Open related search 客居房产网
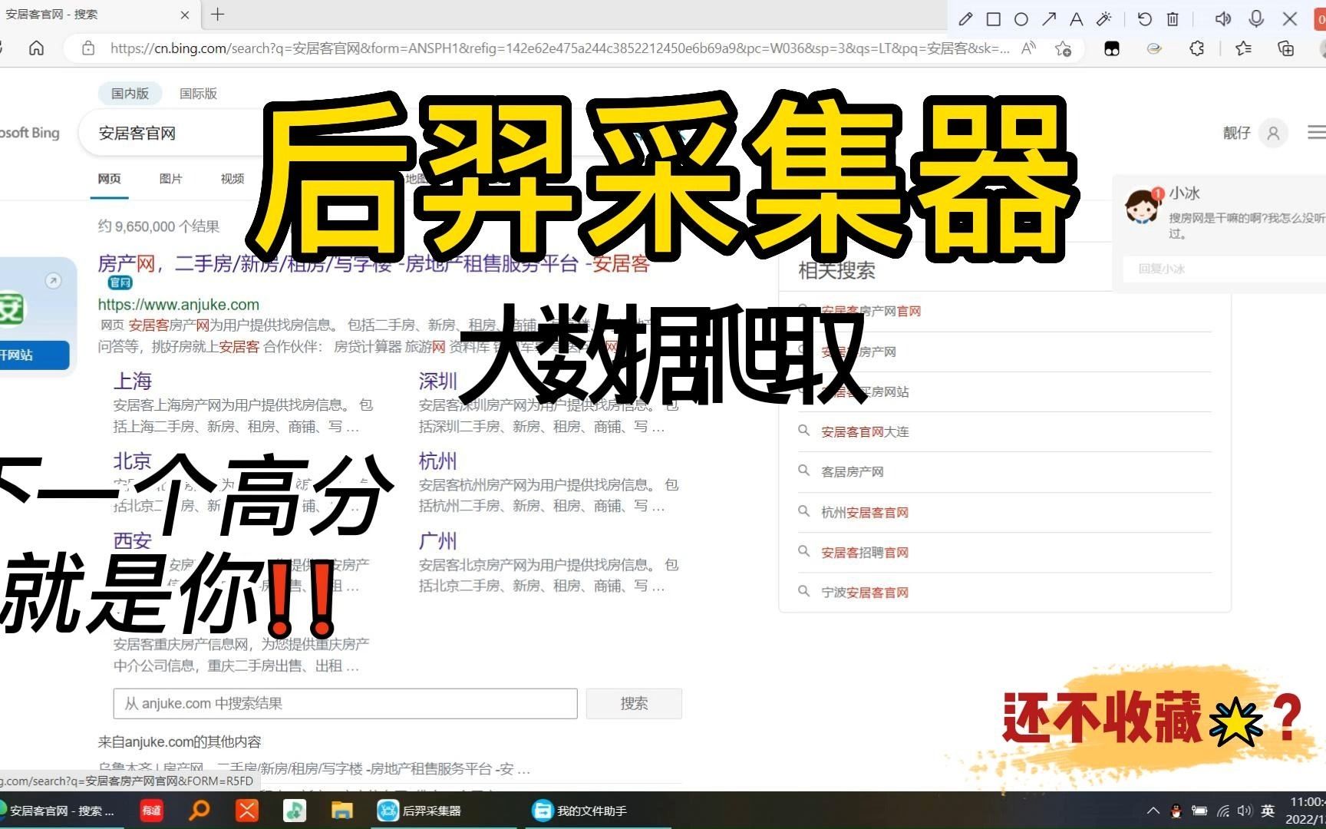The height and width of the screenshot is (829, 1326). pos(852,471)
